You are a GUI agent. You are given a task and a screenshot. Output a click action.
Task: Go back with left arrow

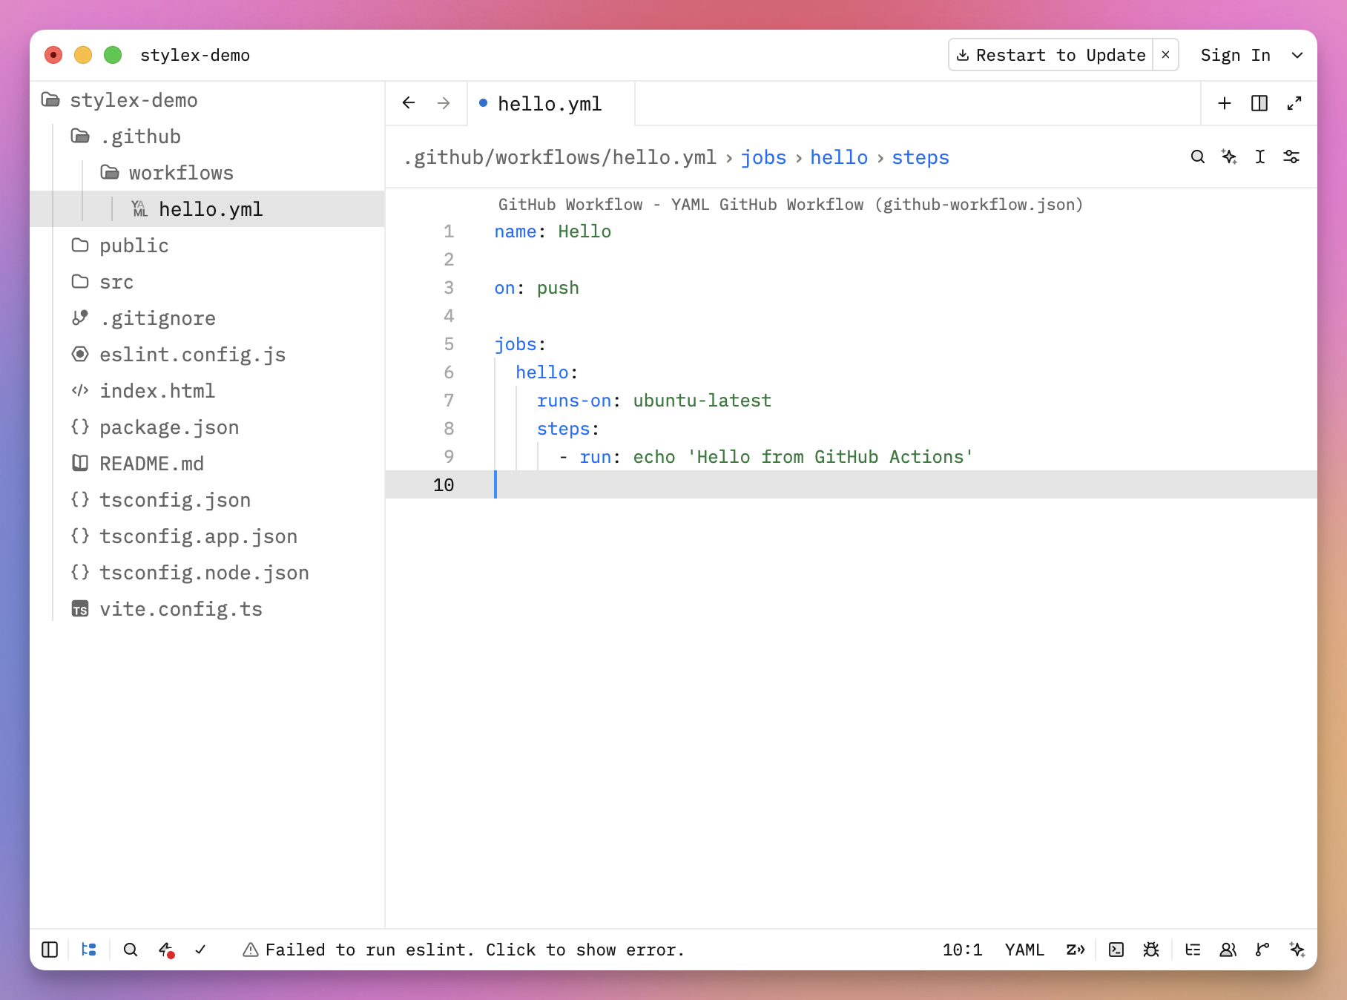[409, 103]
